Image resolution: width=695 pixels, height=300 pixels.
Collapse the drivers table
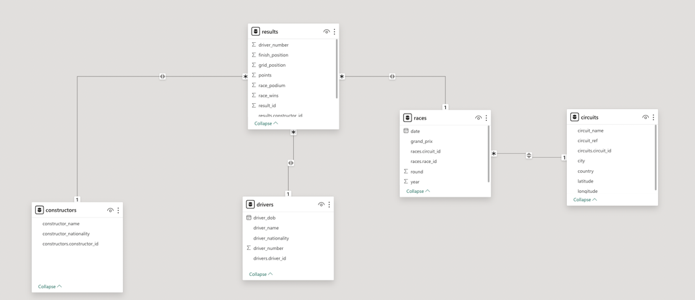click(x=261, y=274)
